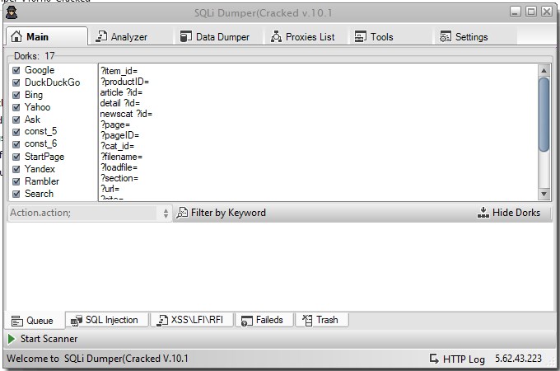The image size is (560, 371).
Task: Toggle the Rambler checkbox
Action: point(16,181)
